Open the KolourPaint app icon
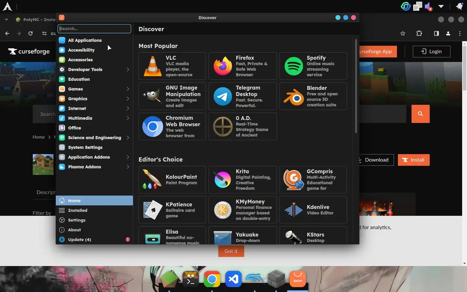The width and height of the screenshot is (467, 292). tap(152, 179)
